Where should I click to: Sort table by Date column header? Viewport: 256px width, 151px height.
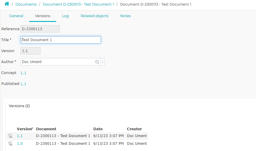pos(98,129)
